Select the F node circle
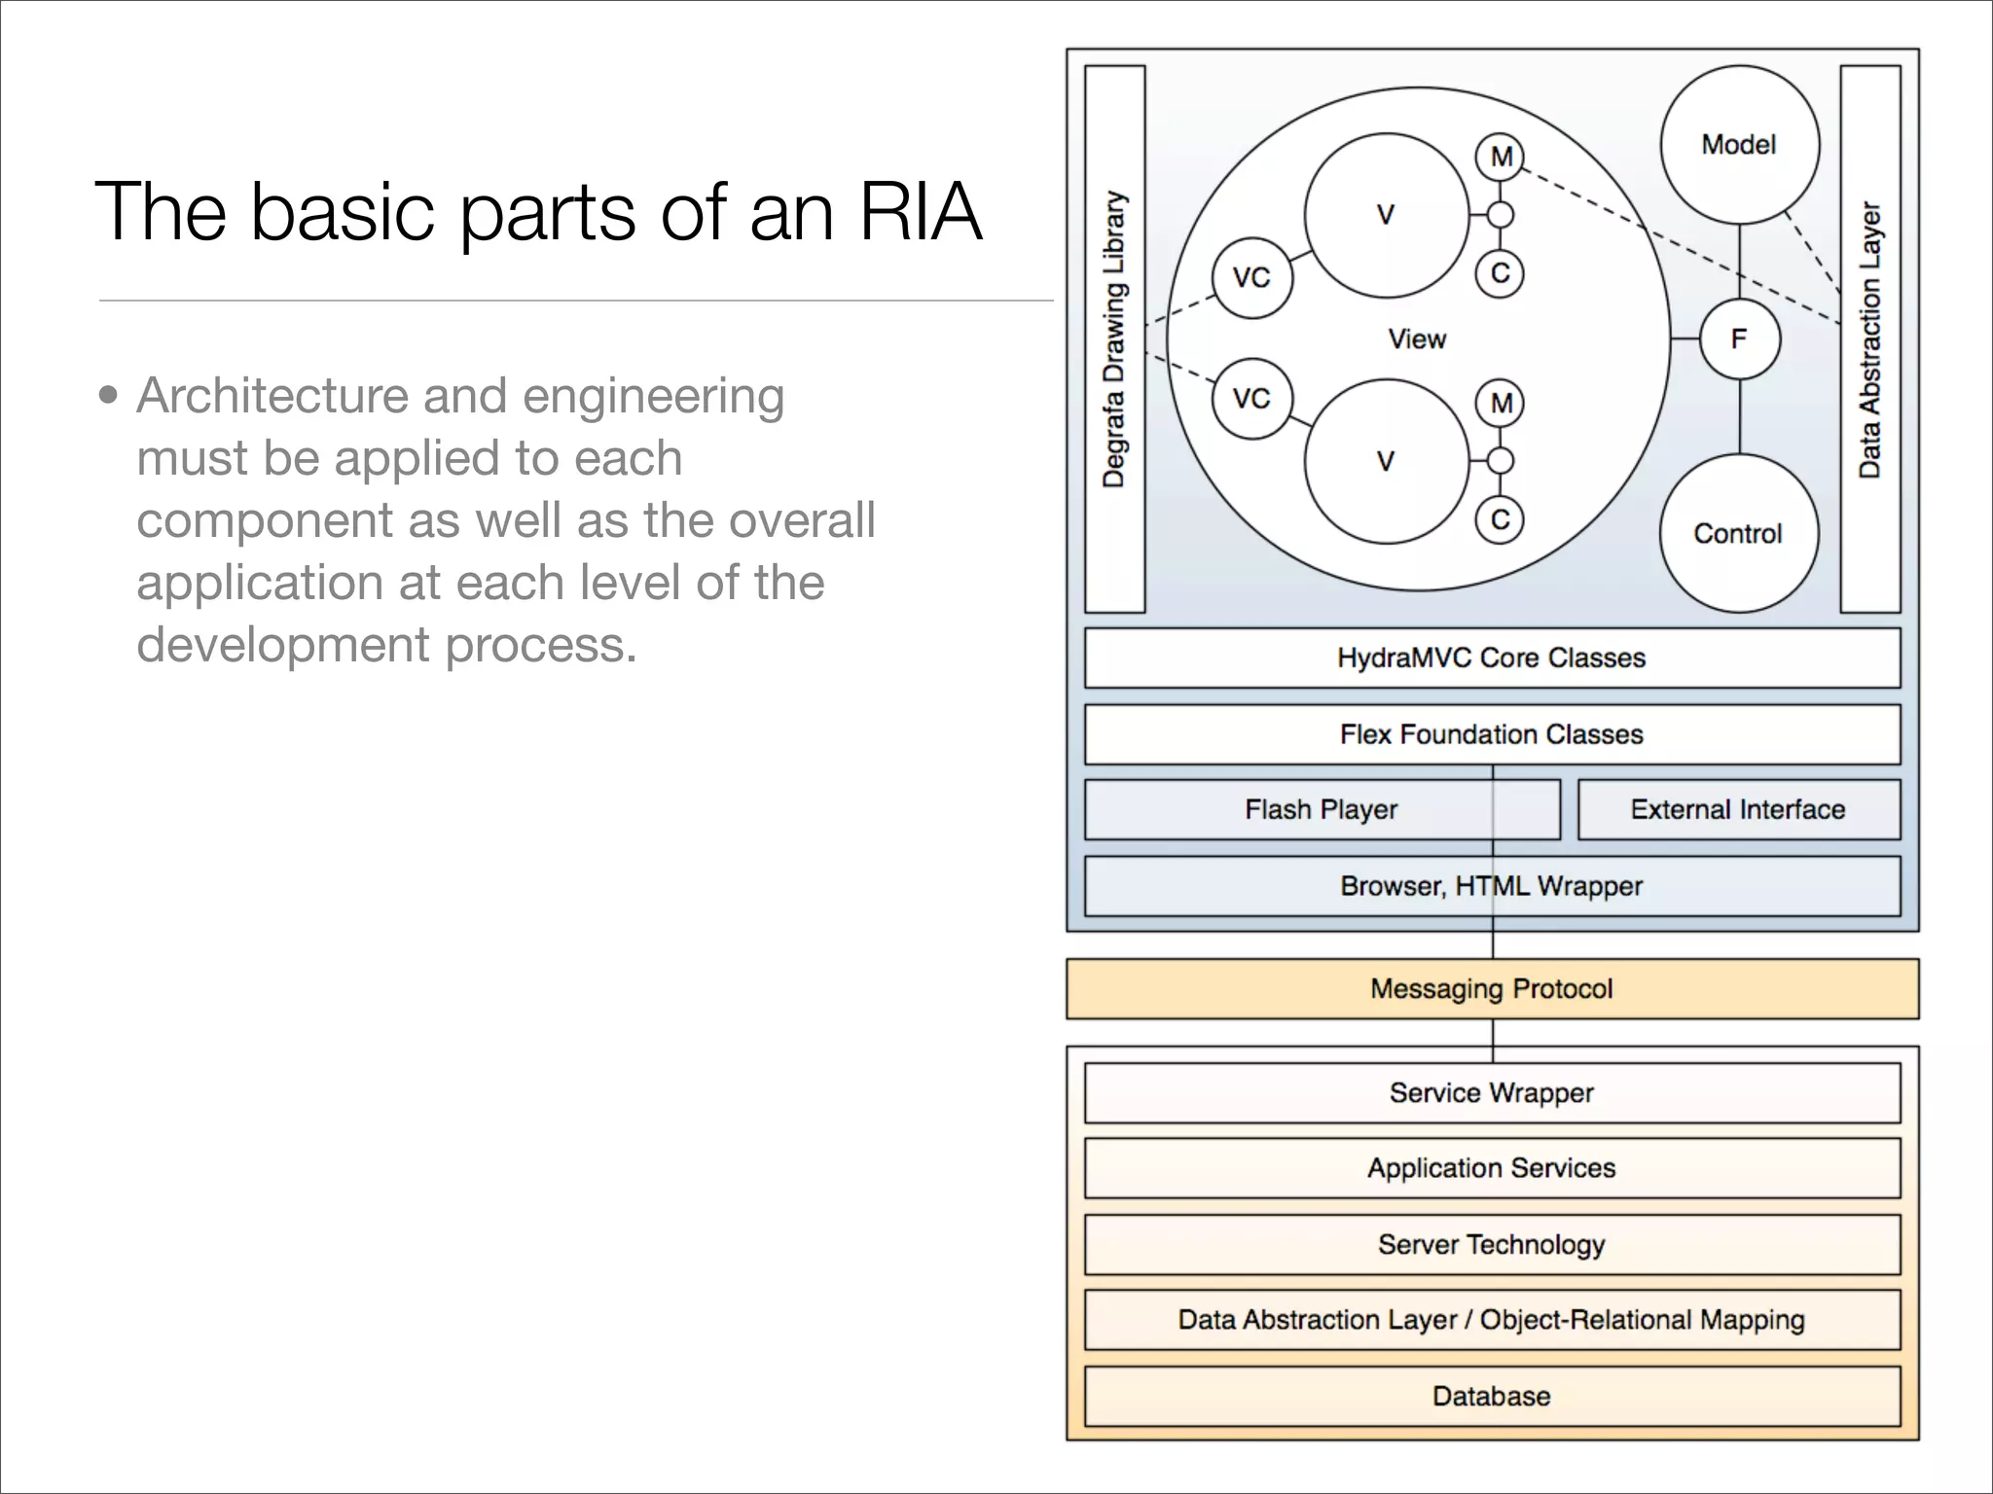The image size is (1993, 1494). point(1739,338)
